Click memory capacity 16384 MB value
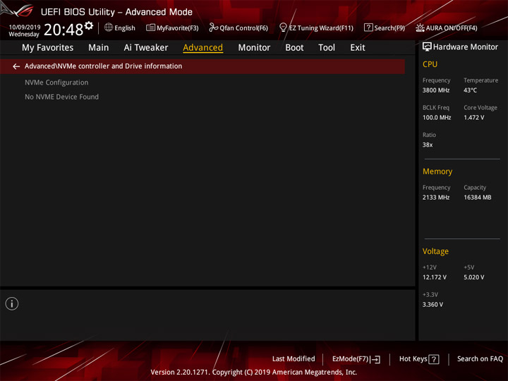The height and width of the screenshot is (381, 508). pos(477,198)
